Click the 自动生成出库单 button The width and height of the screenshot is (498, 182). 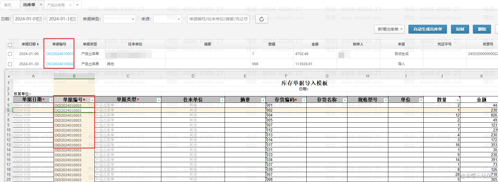coord(427,29)
